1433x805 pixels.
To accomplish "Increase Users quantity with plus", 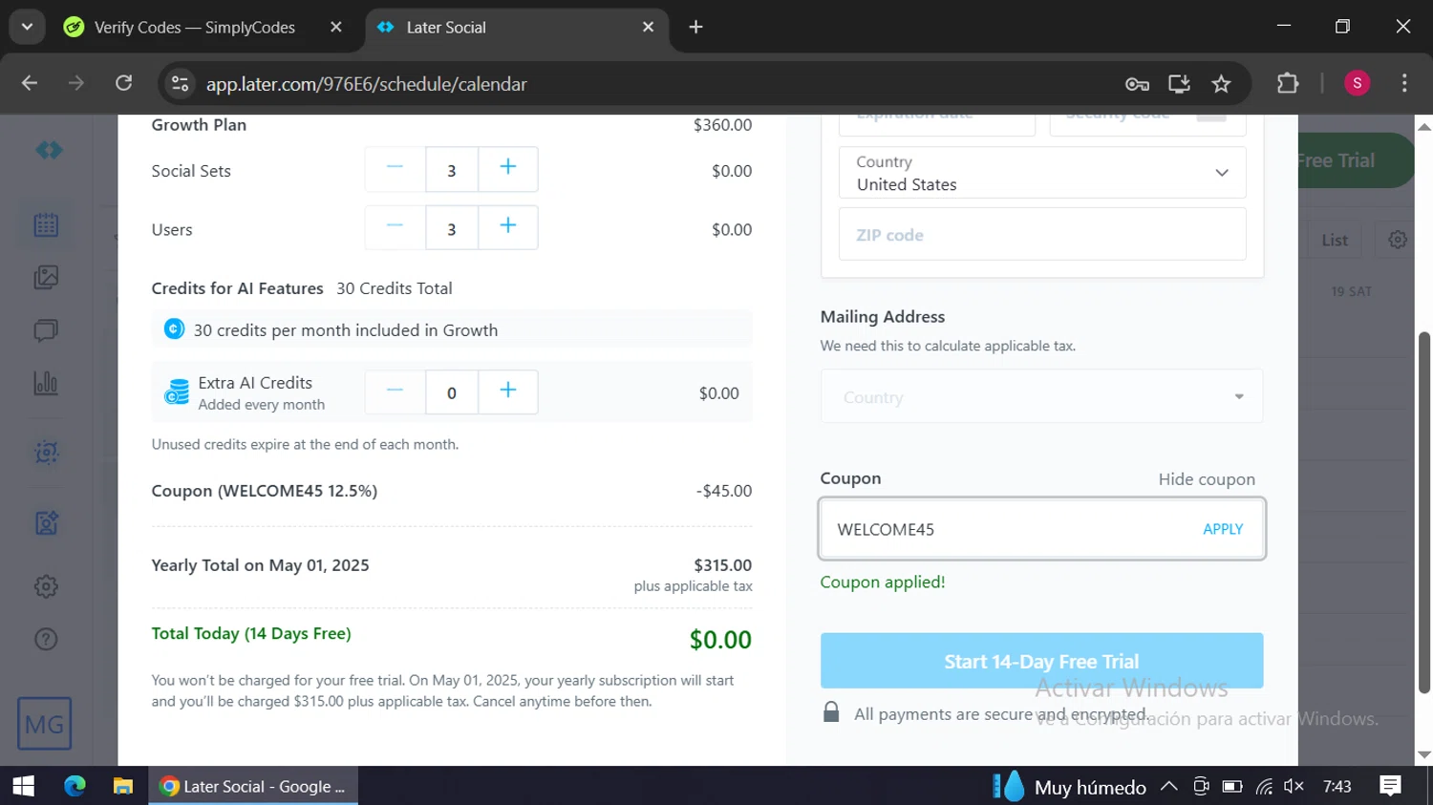I will (508, 227).
